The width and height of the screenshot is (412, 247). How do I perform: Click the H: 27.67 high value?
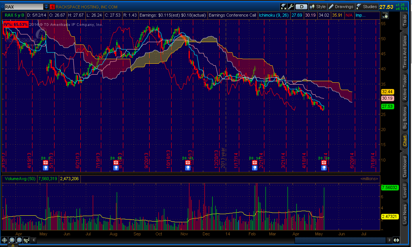tap(76, 15)
